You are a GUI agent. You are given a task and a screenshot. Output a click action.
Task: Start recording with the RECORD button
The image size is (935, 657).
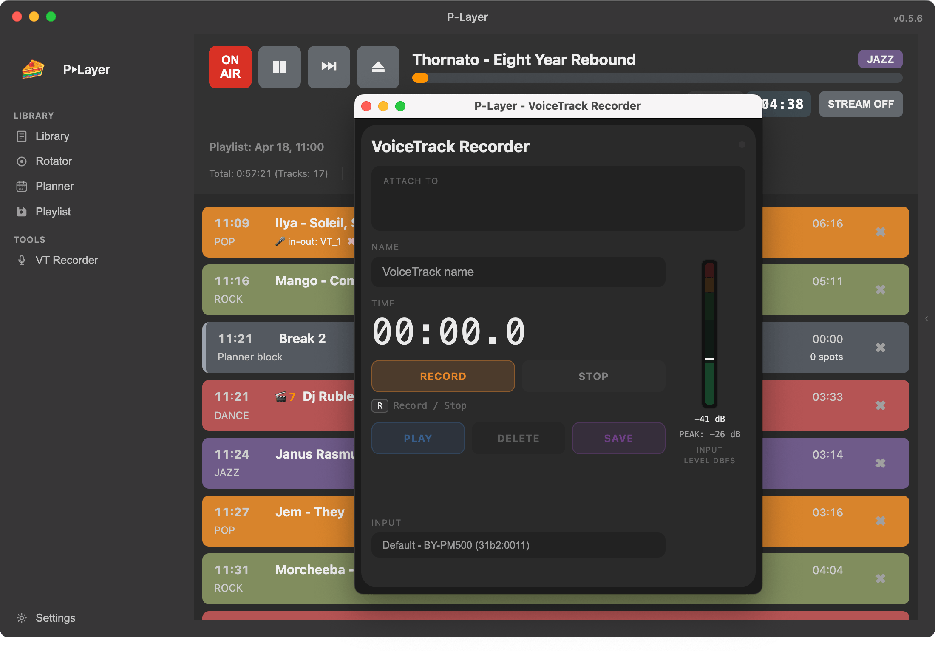coord(443,376)
